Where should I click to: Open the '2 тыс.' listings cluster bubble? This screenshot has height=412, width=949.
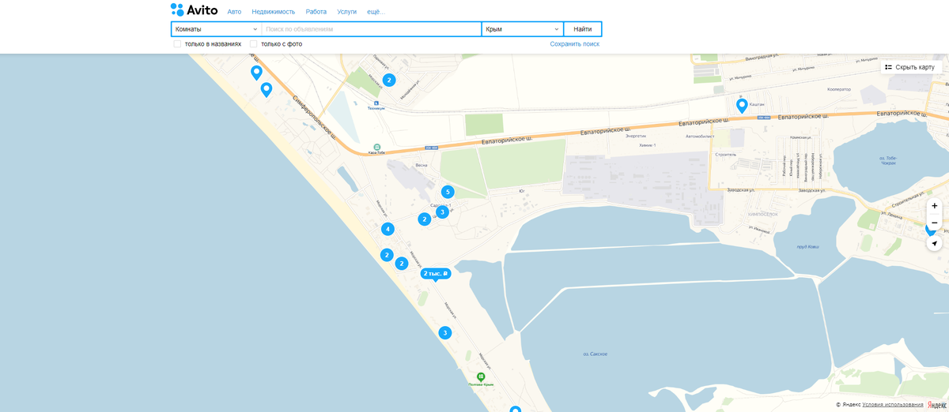(x=436, y=274)
